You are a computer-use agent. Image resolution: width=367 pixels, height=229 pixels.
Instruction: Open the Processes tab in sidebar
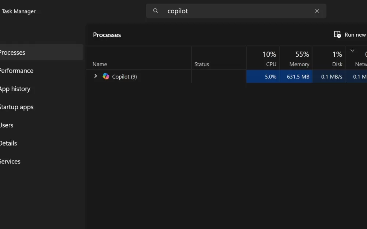point(41,52)
